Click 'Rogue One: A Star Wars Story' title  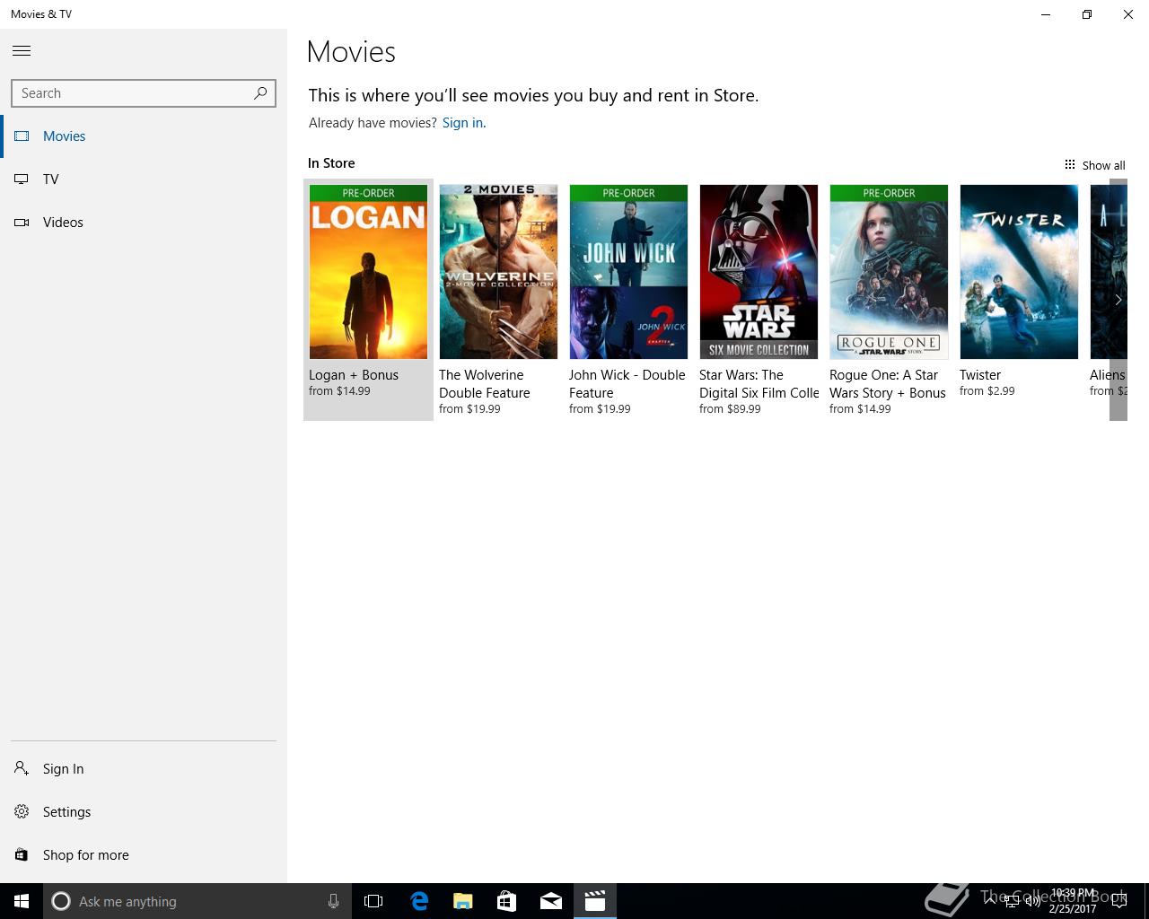pos(888,384)
